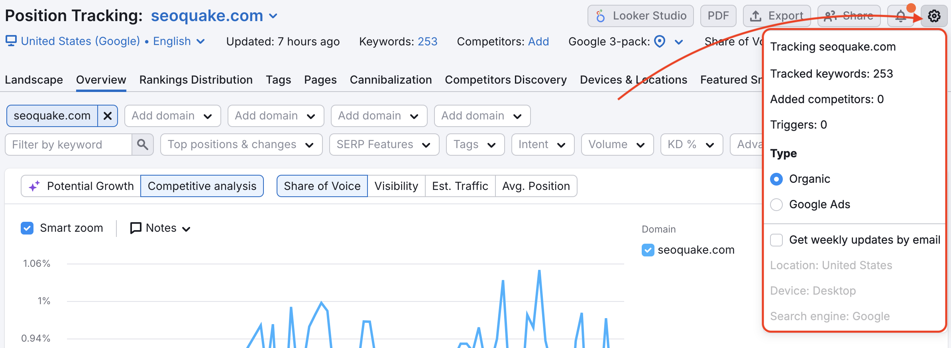Image resolution: width=951 pixels, height=348 pixels.
Task: Click the Google 3-pack location pin icon
Action: (x=660, y=41)
